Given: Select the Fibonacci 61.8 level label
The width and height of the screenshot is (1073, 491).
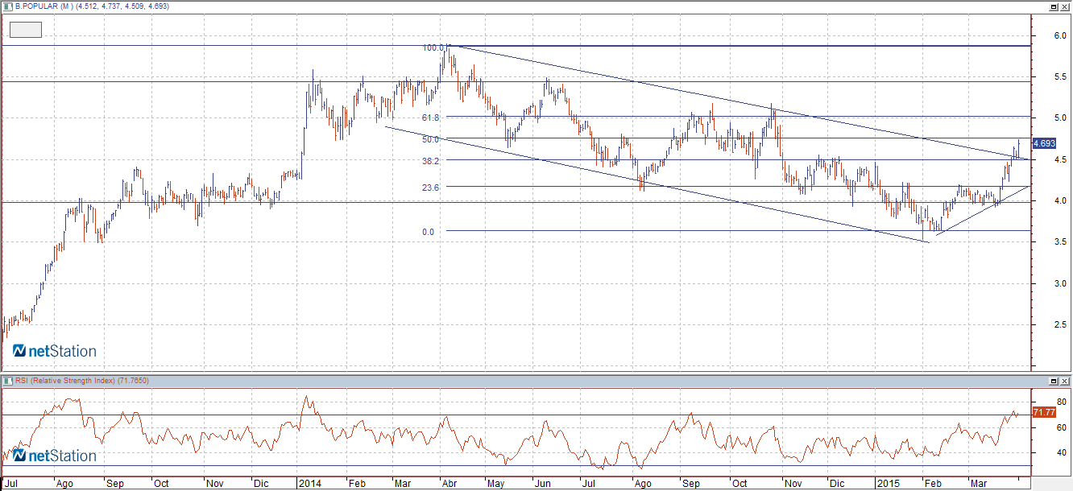Looking at the screenshot, I should click(430, 118).
